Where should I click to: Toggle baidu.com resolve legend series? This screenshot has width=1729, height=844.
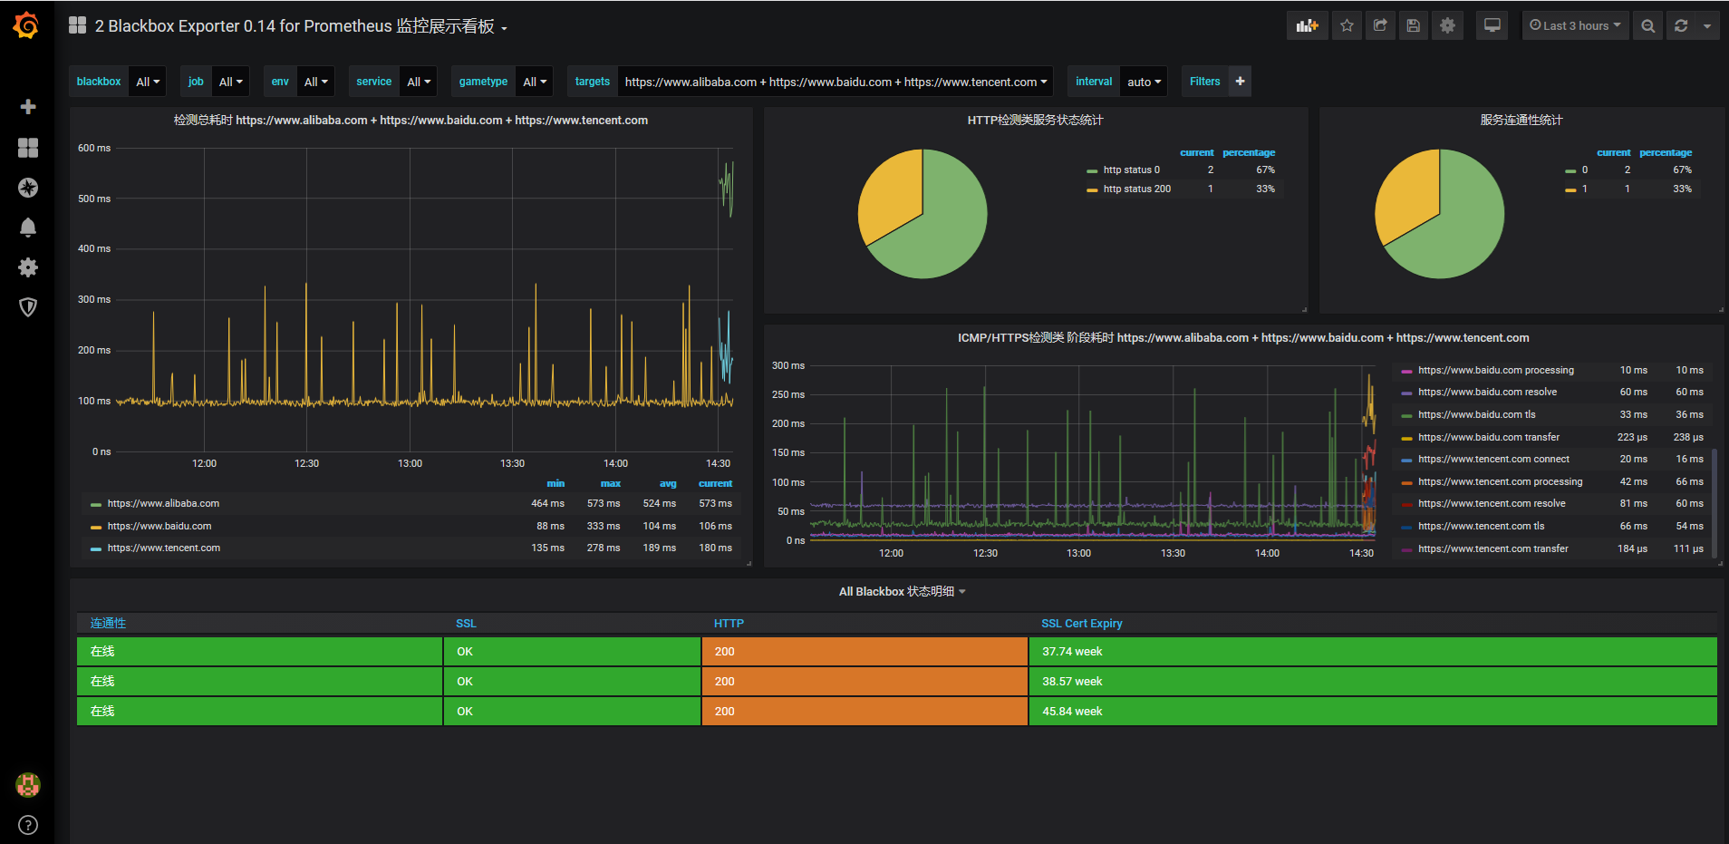(x=1487, y=392)
